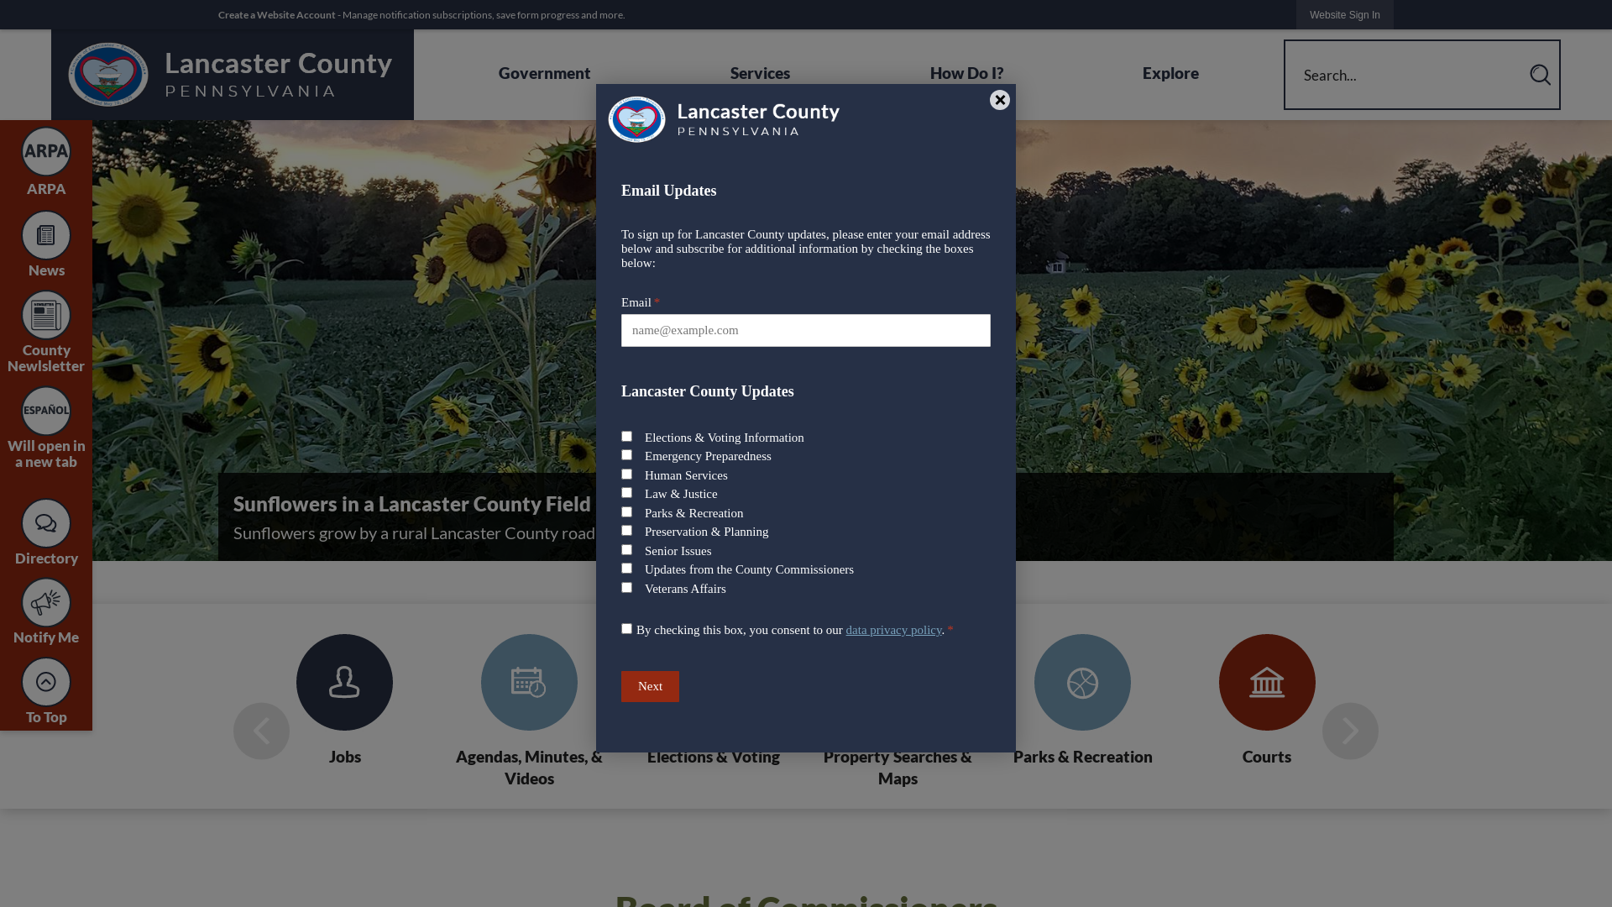This screenshot has width=1612, height=907.
Task: Open Elections & Voting text link
Action: click(x=714, y=757)
